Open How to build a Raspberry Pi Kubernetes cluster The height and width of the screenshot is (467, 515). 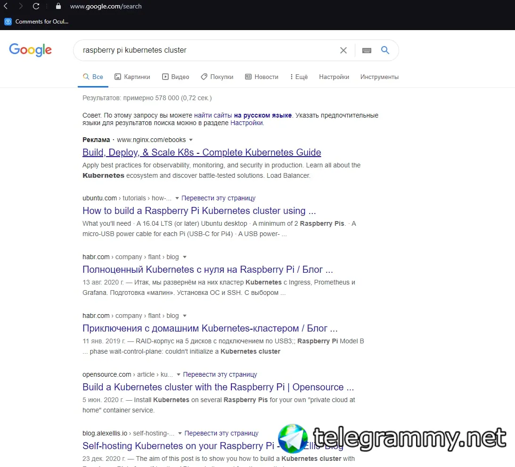pos(199,211)
